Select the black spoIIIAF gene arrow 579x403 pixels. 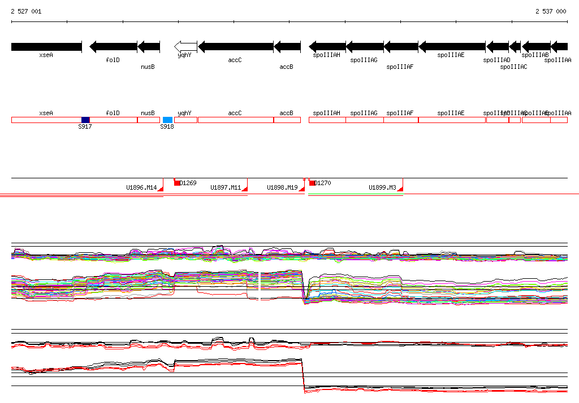pyautogui.click(x=401, y=46)
